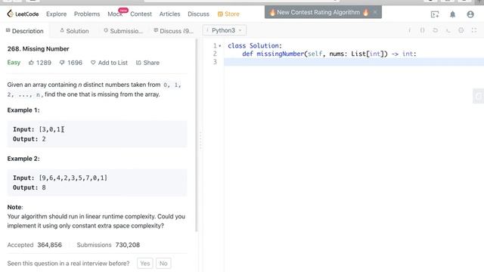Reset code to default with undo icon
The width and height of the screenshot is (484, 272).
(x=436, y=30)
